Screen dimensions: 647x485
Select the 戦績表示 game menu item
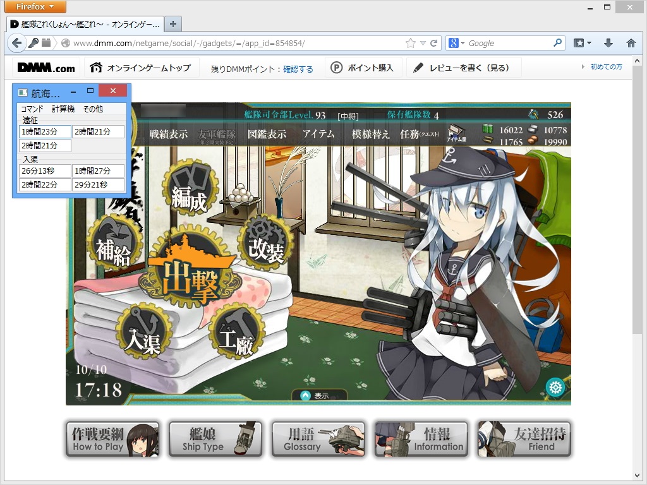click(x=168, y=134)
